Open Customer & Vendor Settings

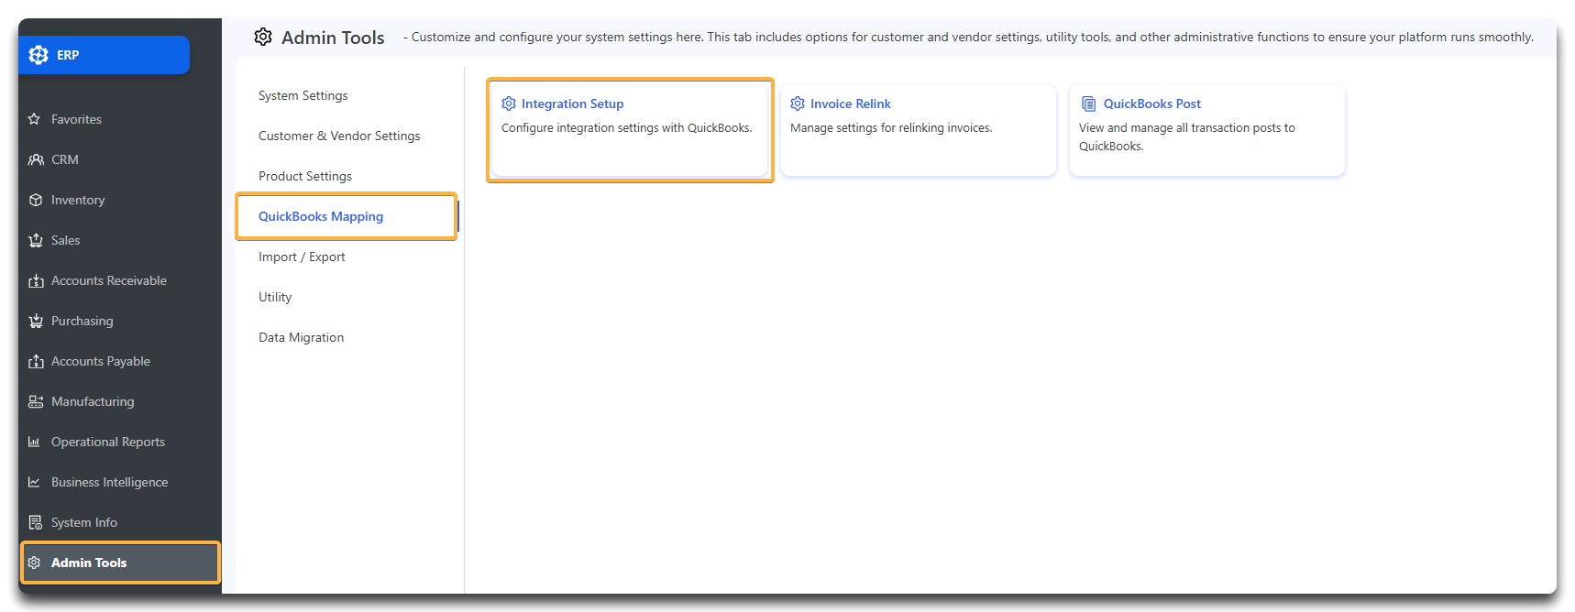pyautogui.click(x=339, y=136)
